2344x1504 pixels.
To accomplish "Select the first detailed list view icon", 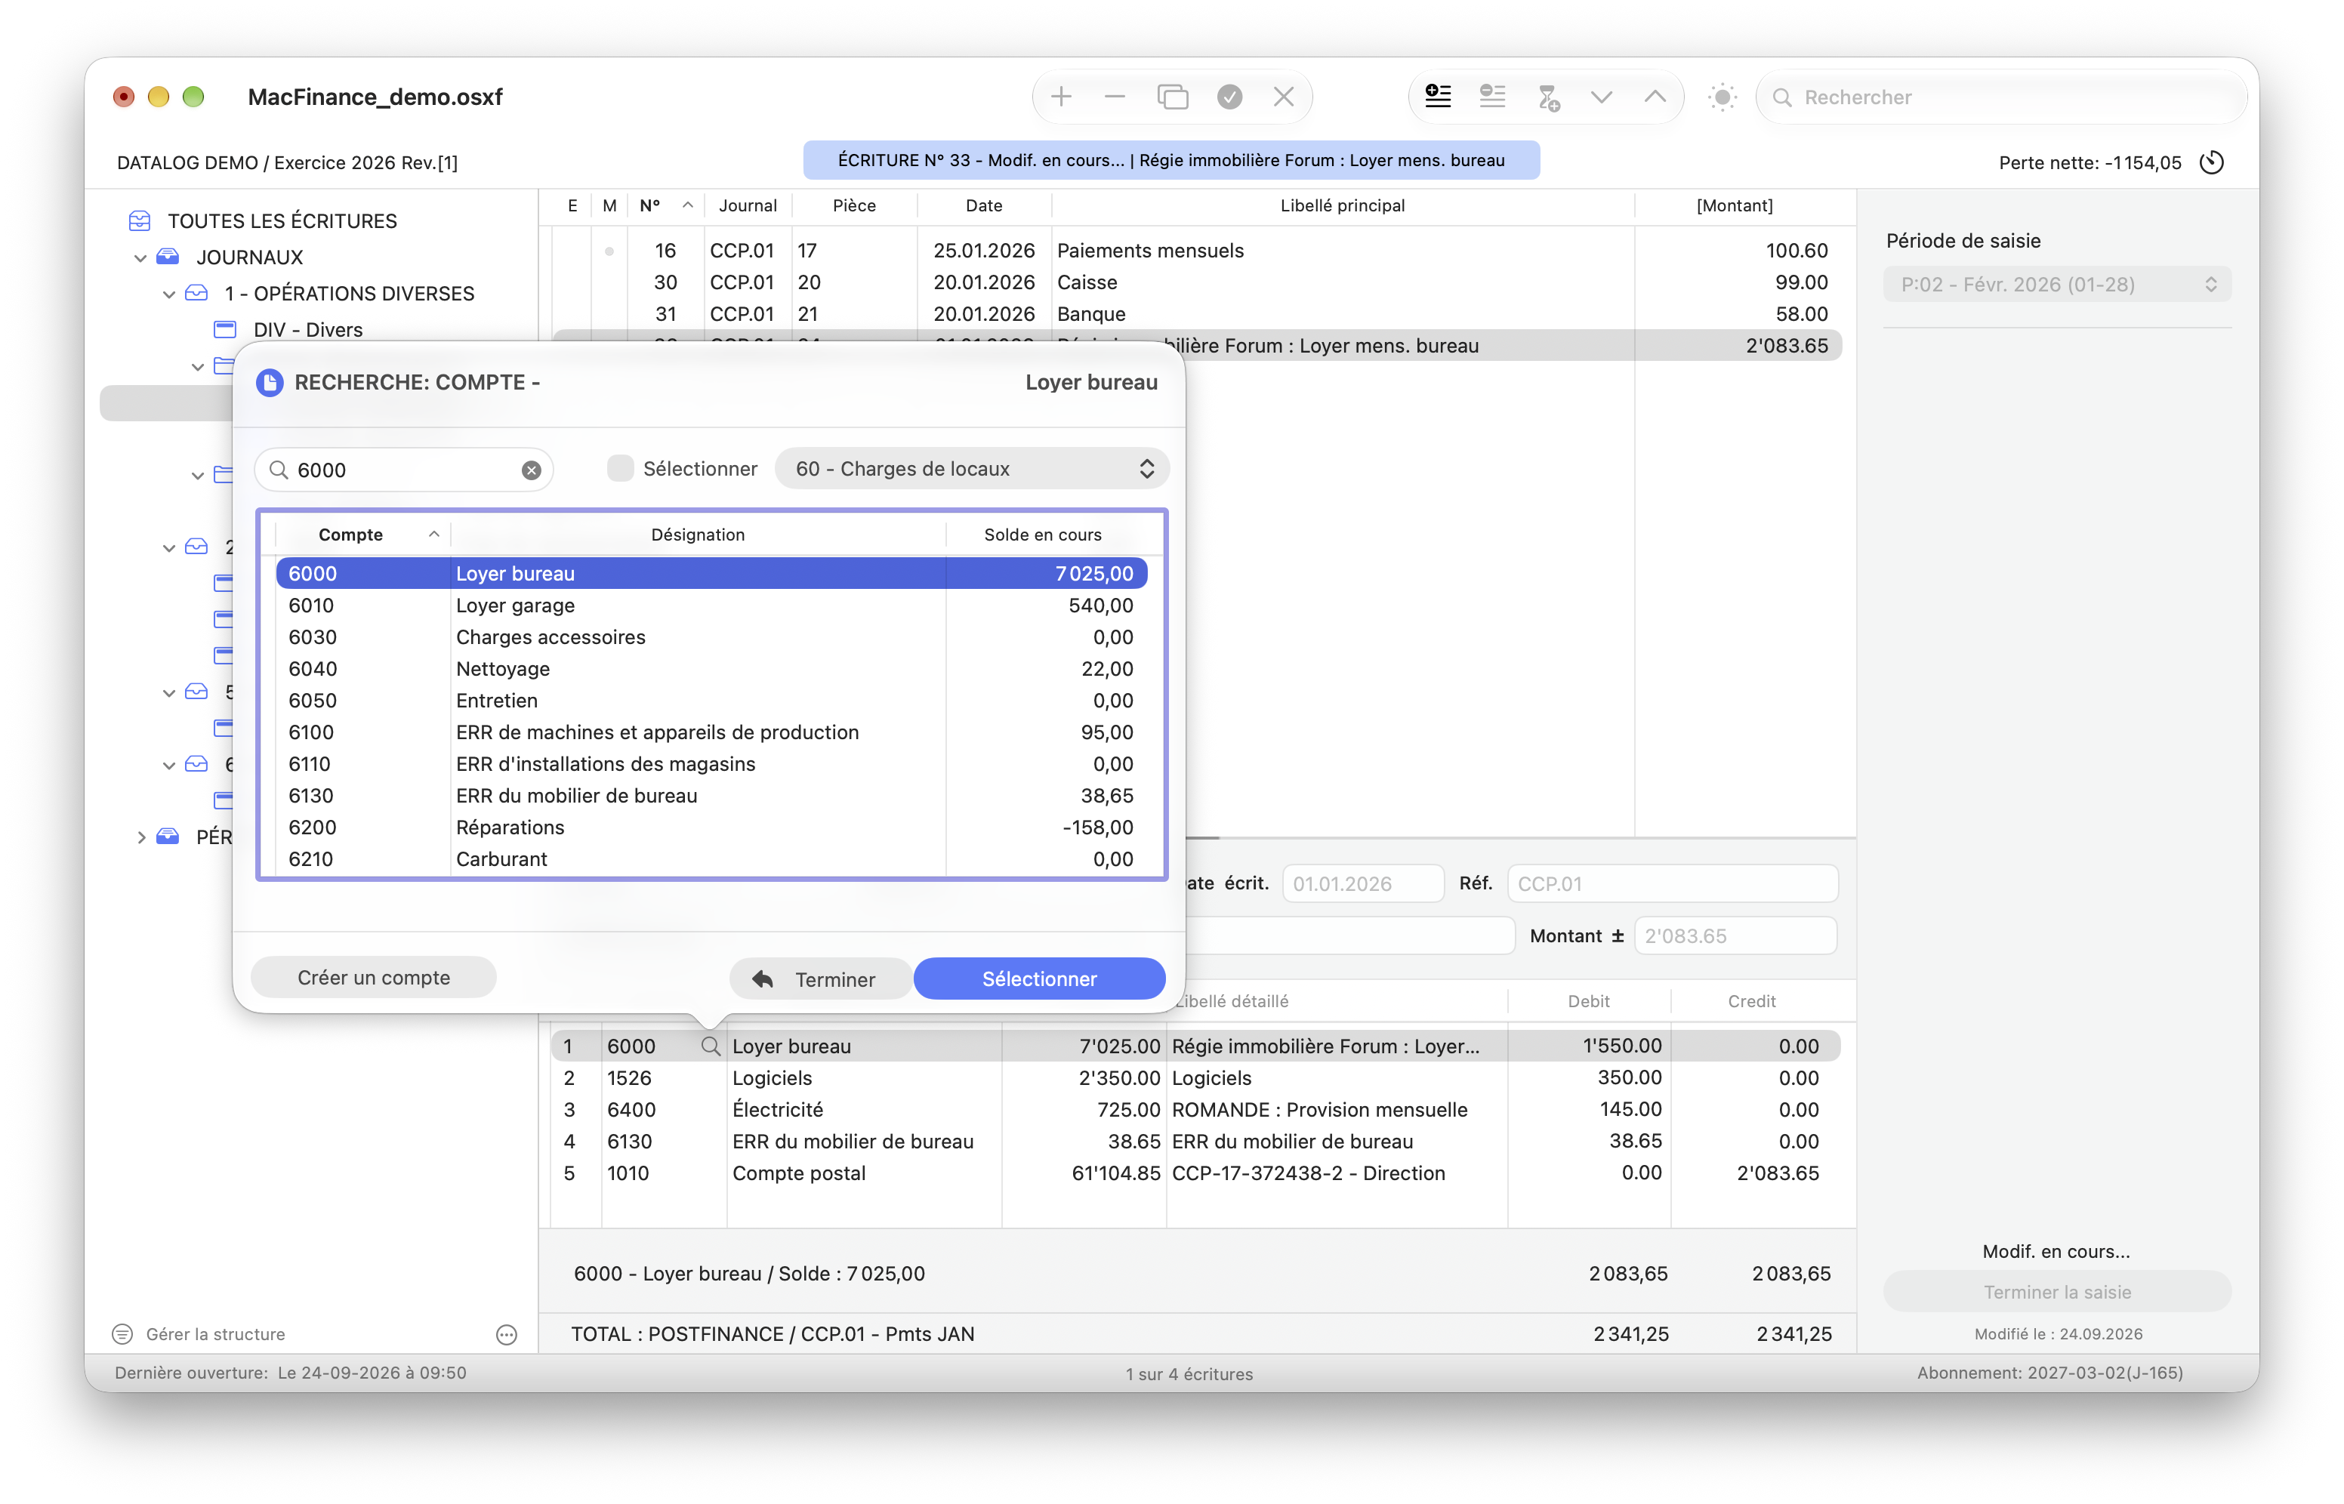I will [x=1438, y=97].
